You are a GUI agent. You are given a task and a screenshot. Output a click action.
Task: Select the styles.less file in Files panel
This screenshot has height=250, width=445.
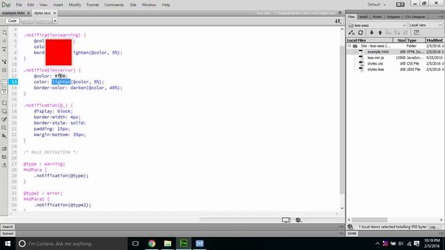tap(375, 69)
